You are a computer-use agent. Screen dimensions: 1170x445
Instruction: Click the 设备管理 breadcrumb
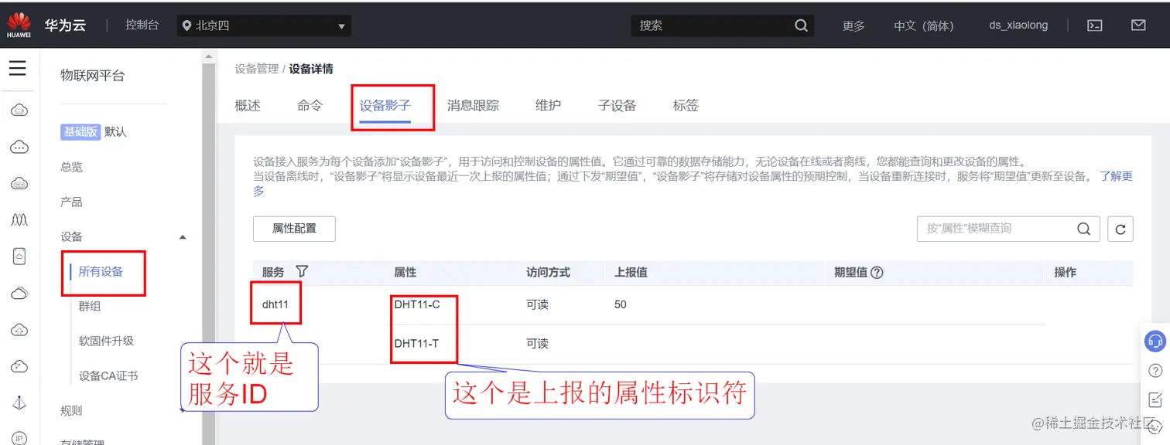(256, 69)
